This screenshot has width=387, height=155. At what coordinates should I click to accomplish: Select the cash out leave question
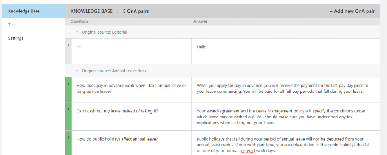132,117
